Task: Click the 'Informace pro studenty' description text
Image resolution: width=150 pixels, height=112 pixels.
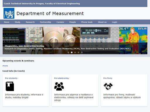Action: [24, 96]
